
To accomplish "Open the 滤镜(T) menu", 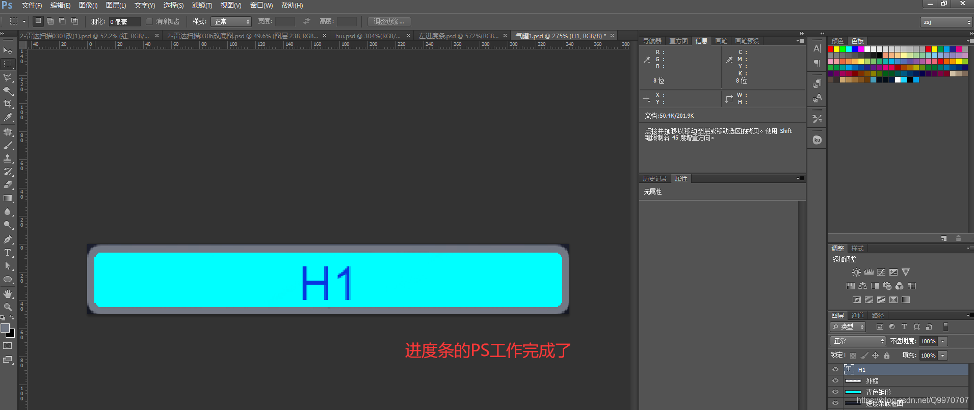I will [x=202, y=6].
